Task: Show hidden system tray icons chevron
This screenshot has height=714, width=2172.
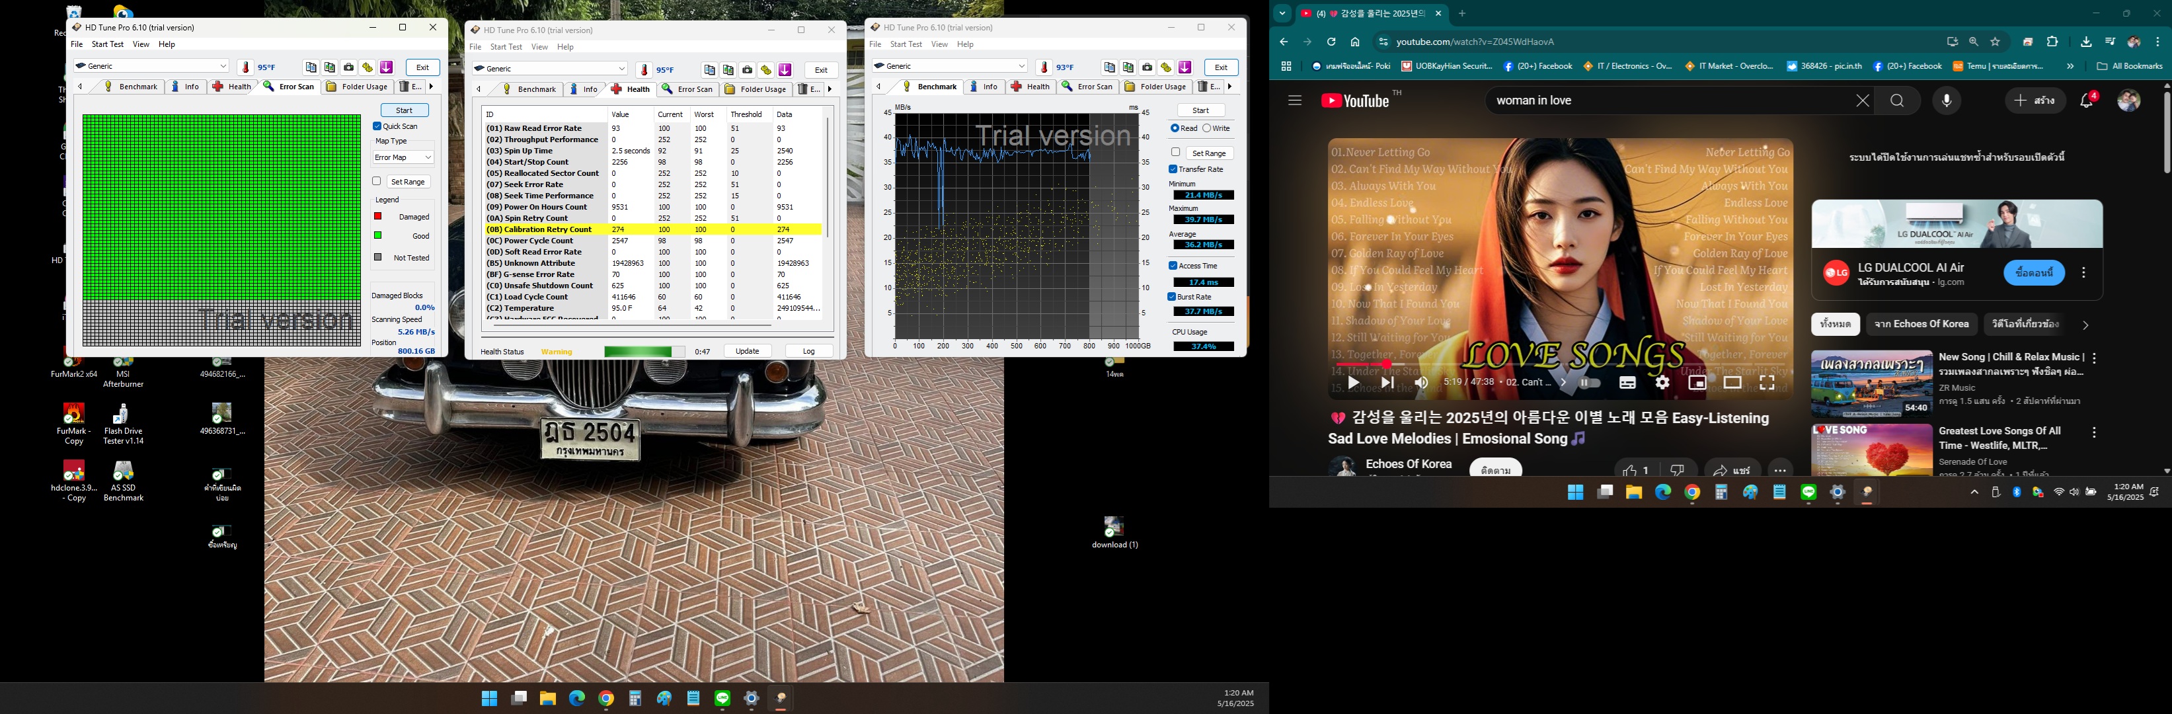Action: pyautogui.click(x=1974, y=493)
